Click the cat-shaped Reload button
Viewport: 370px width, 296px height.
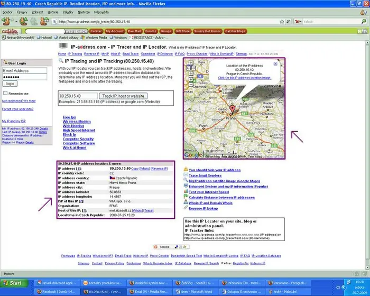coord(23,22)
